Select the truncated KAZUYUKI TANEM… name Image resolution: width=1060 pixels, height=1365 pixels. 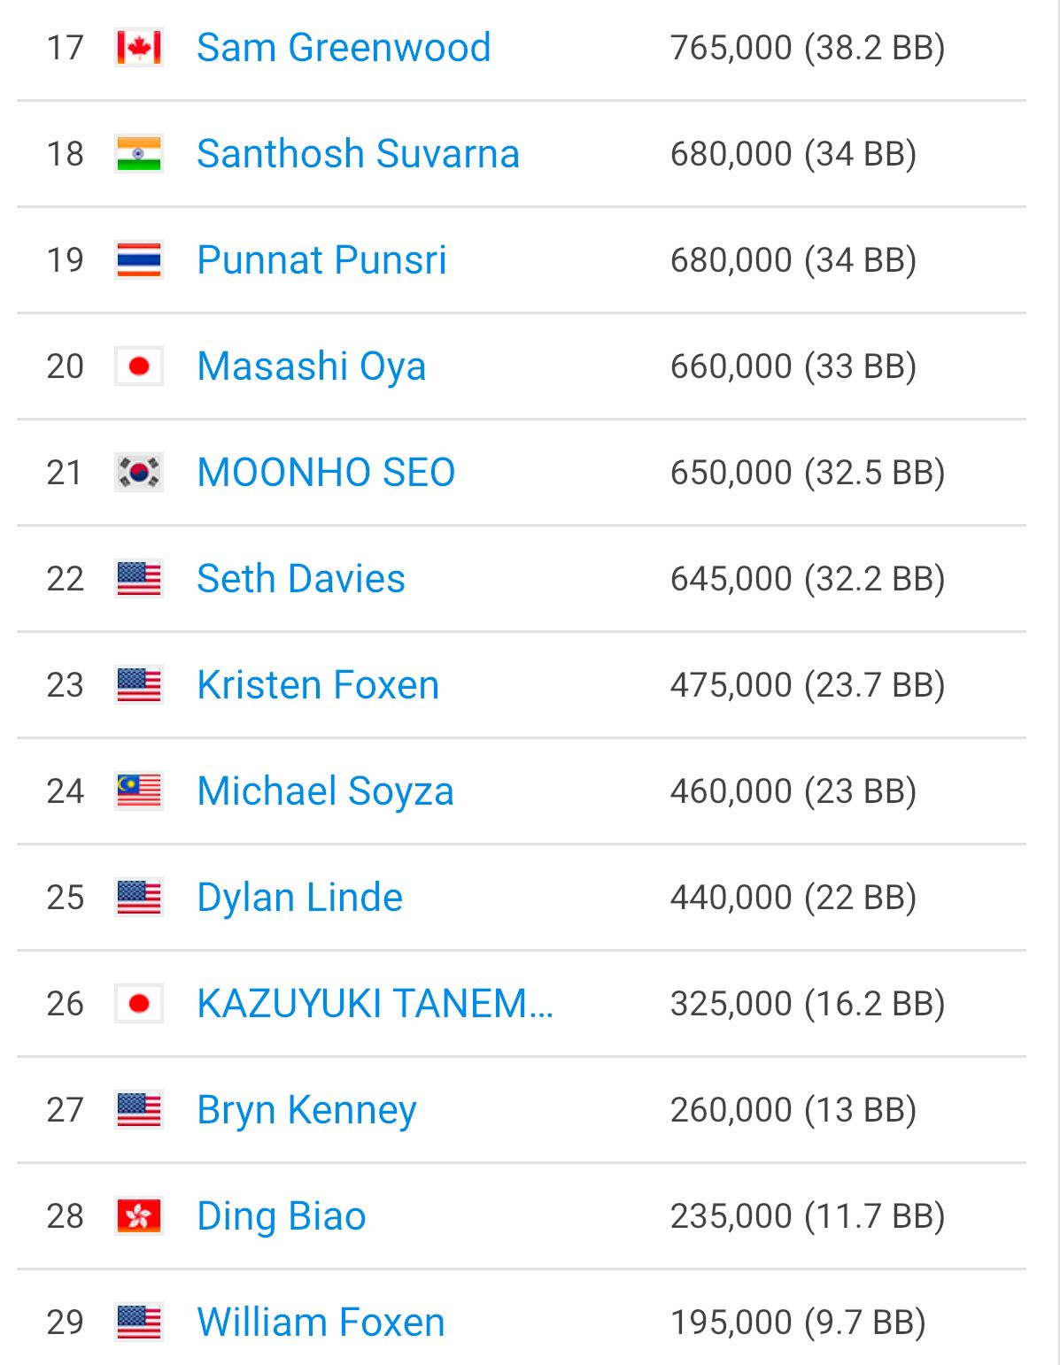coord(375,1004)
